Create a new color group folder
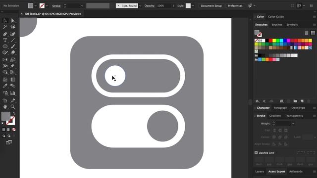The width and height of the screenshot is (317, 178). [x=295, y=101]
